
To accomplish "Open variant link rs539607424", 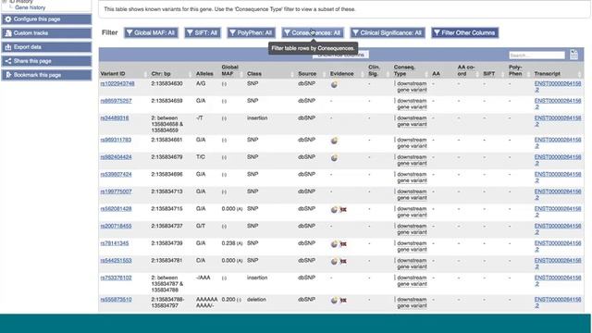I will tap(116, 174).
